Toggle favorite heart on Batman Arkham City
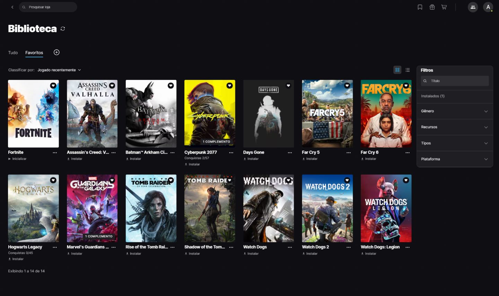The width and height of the screenshot is (499, 296). tap(171, 86)
